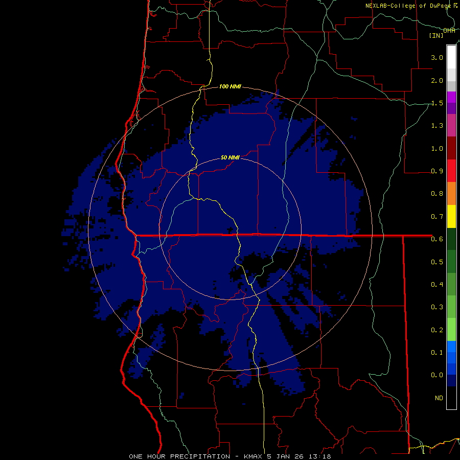Click the 50 NMI range ring label

click(x=230, y=157)
